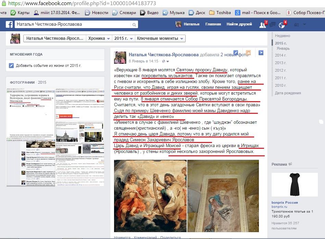Open the privacy shortcuts lock icon

pos(297,25)
